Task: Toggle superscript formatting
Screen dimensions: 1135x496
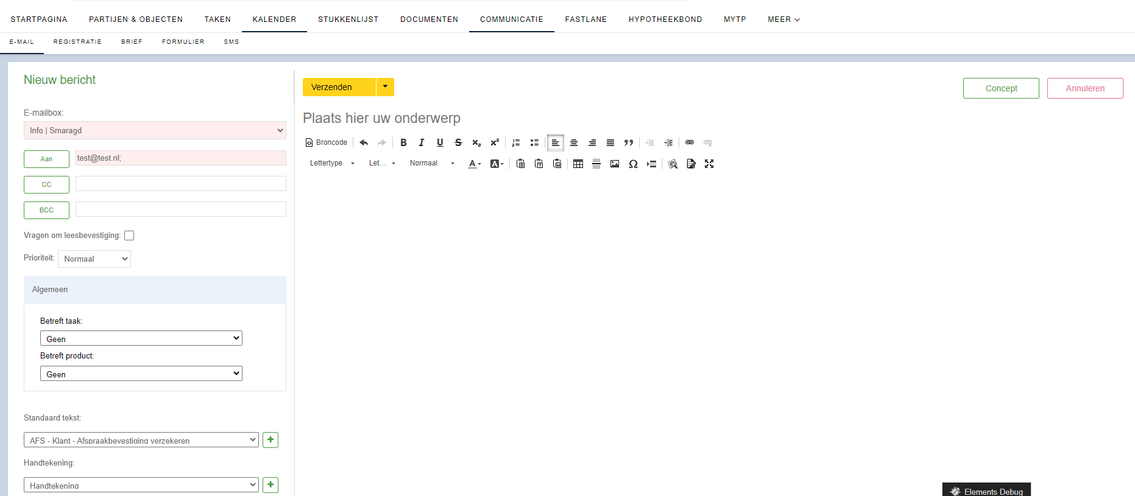Action: pos(495,142)
